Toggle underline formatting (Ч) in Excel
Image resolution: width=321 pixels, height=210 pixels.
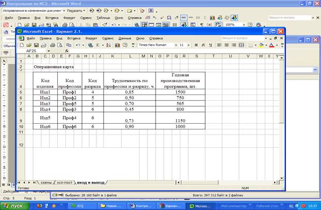tap(211, 45)
